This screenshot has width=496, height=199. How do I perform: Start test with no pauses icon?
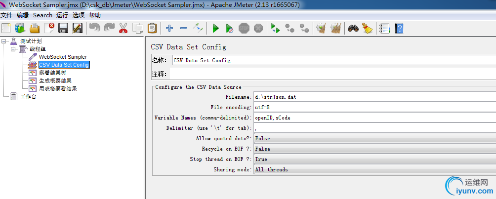tap(230, 28)
